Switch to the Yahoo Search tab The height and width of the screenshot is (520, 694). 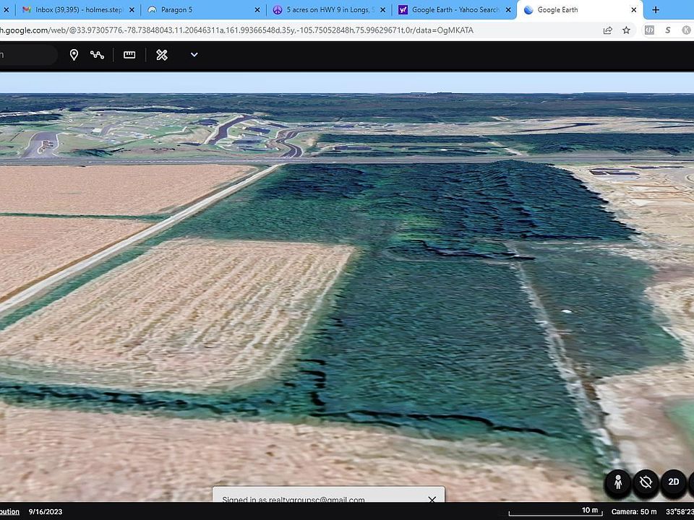coord(452,10)
